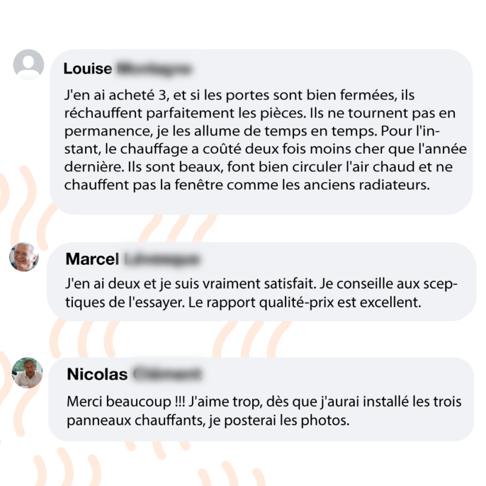The width and height of the screenshot is (486, 486).
Task: Click Louise's default gray avatar icon
Action: click(x=28, y=64)
